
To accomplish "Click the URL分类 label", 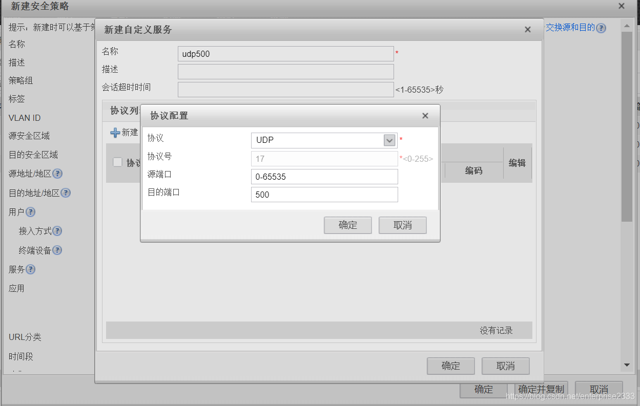I will [25, 337].
